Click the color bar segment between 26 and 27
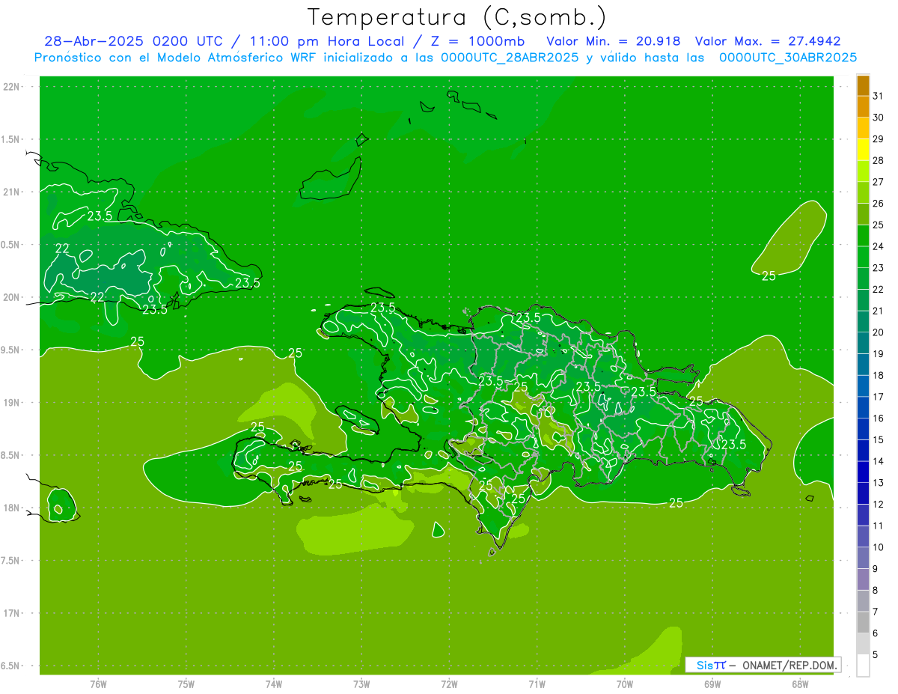 [863, 192]
